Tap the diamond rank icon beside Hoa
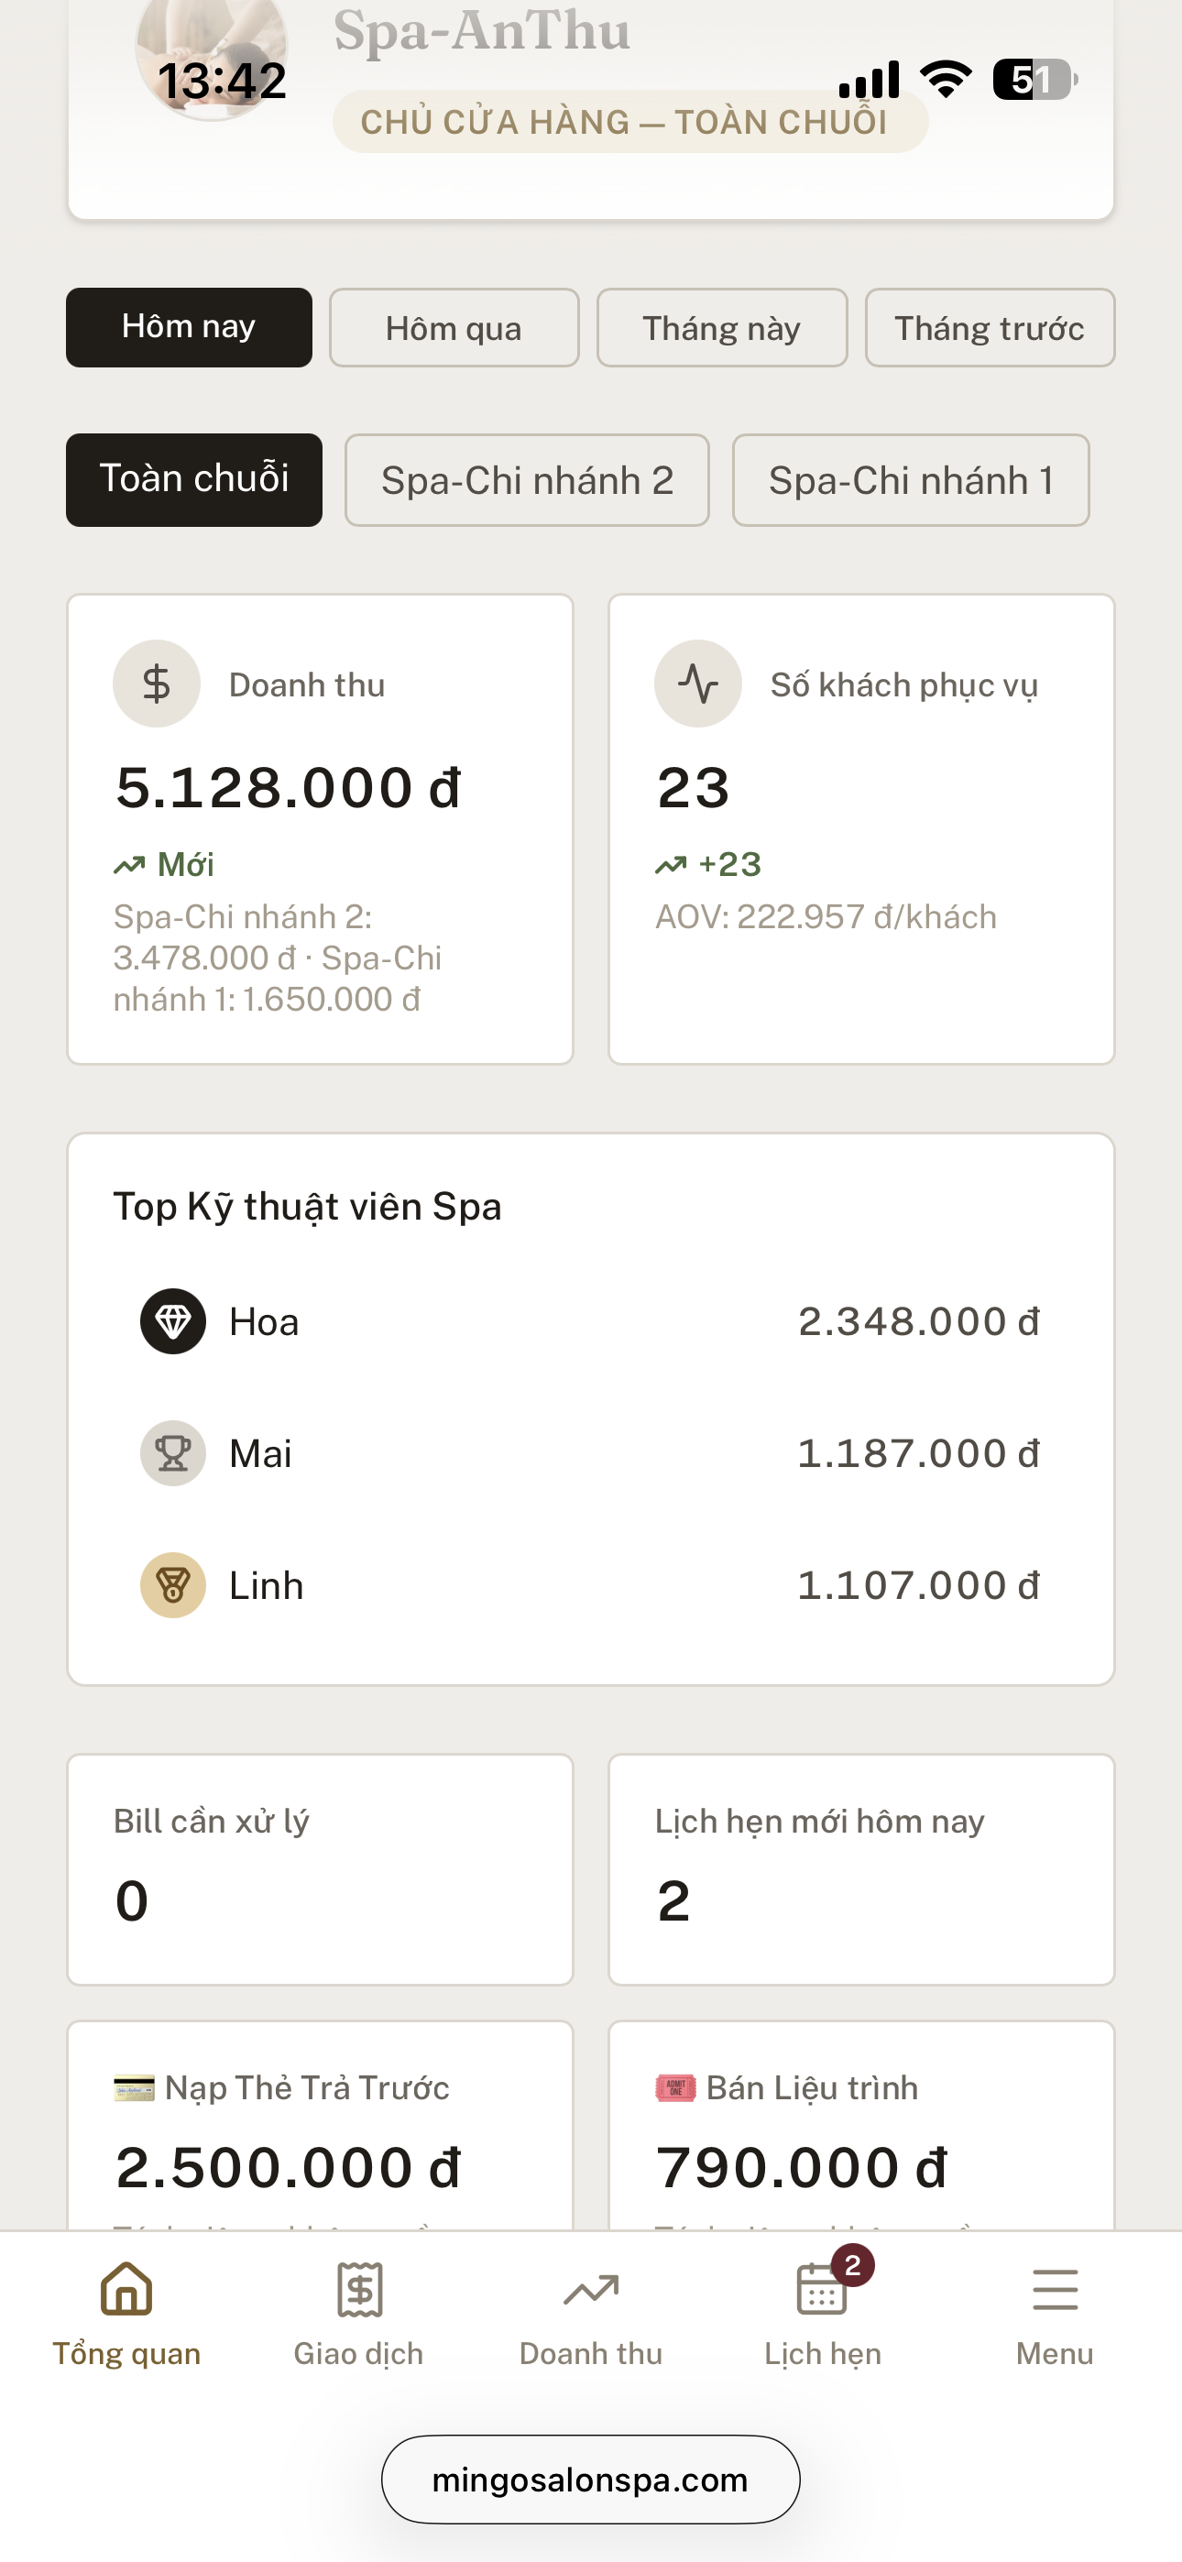This screenshot has height=2562, width=1182. [x=173, y=1322]
